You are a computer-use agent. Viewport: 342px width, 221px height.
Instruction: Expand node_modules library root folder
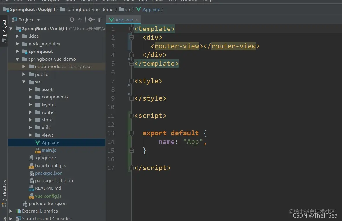[24, 66]
